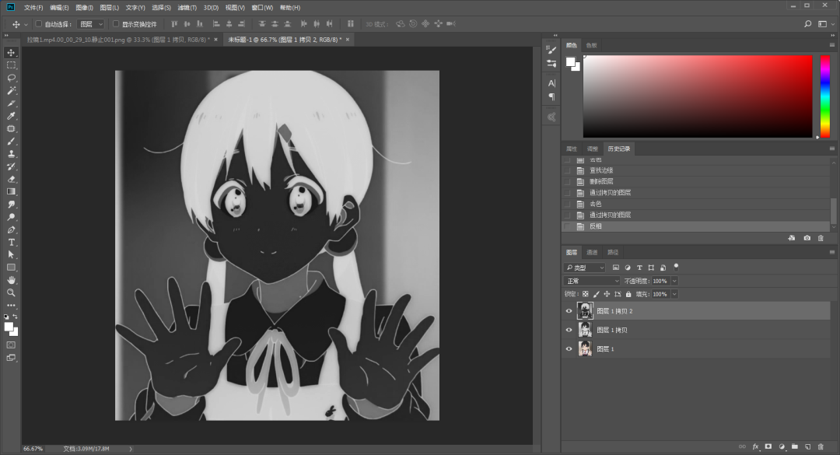Select the Horizontal Type tool
The image size is (840, 455).
coord(11,242)
